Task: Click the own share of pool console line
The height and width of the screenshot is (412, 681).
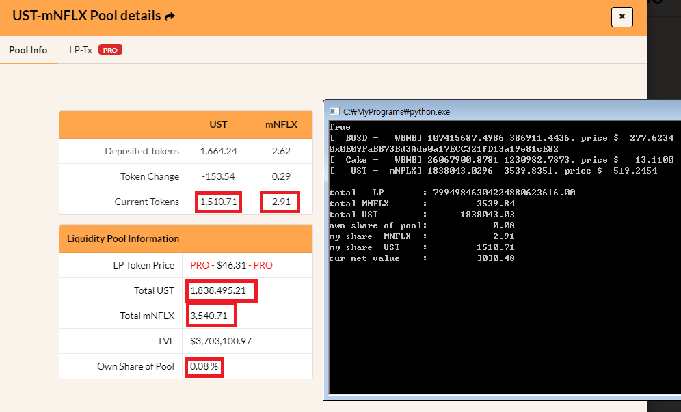Action: tap(422, 225)
